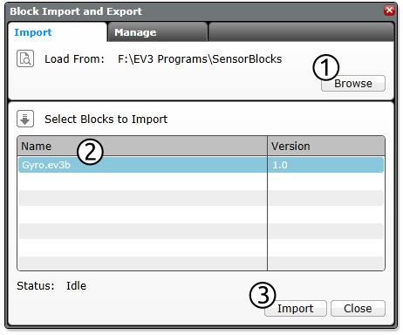Close the Block Import and Export dialog
The image size is (403, 335).
[x=389, y=10]
